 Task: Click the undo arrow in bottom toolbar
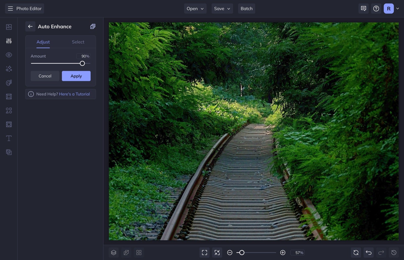(368, 252)
